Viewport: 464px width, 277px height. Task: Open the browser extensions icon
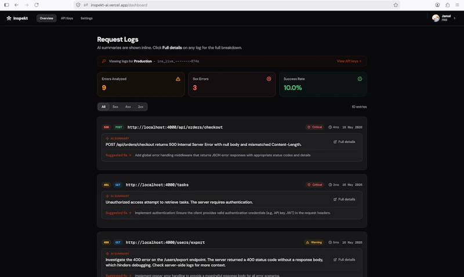pyautogui.click(x=447, y=5)
